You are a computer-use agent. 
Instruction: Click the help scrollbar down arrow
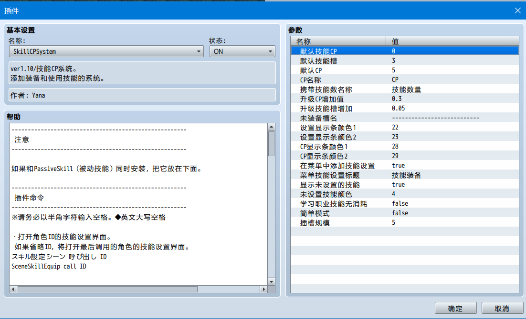point(272,281)
